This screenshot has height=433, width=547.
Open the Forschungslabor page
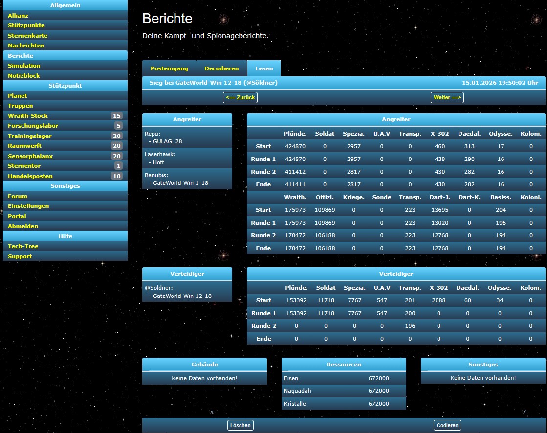tap(33, 126)
